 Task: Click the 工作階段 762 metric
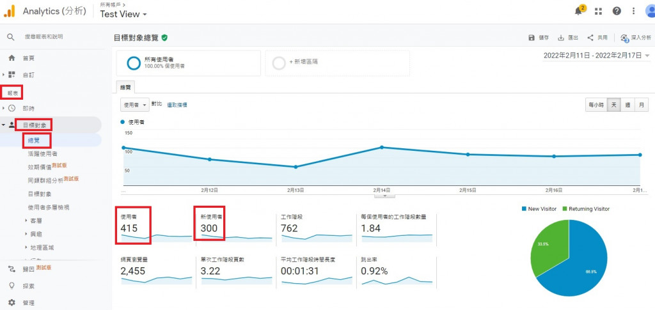[x=317, y=228]
